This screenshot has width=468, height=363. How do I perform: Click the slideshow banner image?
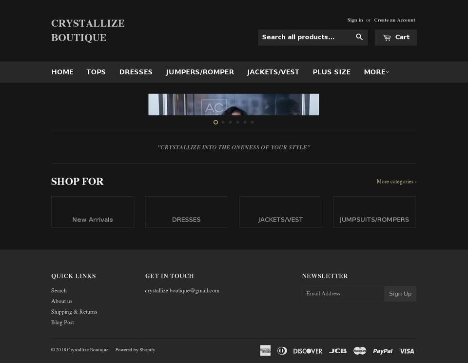234,104
